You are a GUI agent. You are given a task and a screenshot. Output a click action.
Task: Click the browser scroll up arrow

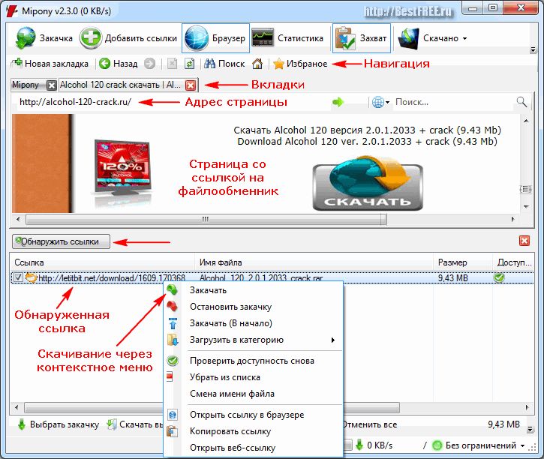click(526, 121)
